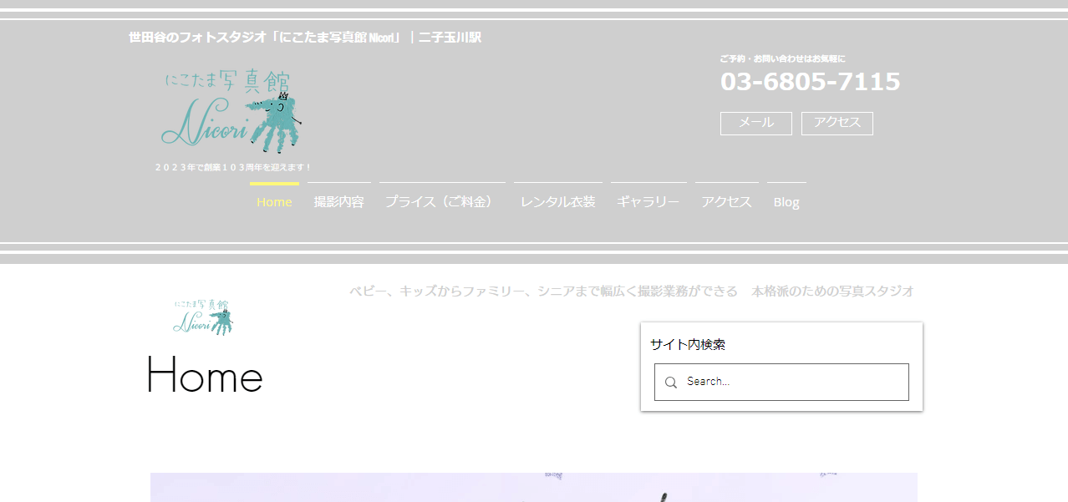Screen dimensions: 1068x502
Task: Open the ギャラリー navigation item
Action: tap(648, 202)
